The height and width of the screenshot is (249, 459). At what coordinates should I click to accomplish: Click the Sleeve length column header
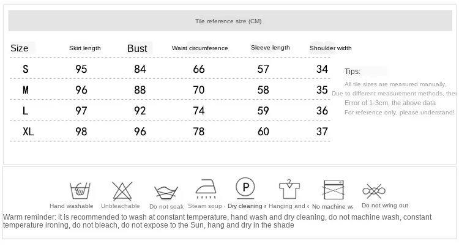click(270, 48)
